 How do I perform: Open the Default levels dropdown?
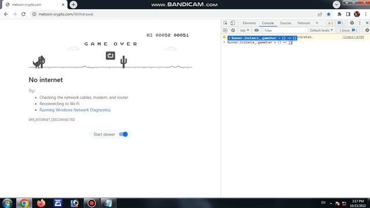point(321,30)
